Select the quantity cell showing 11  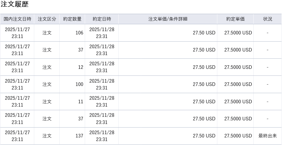(x=80, y=102)
